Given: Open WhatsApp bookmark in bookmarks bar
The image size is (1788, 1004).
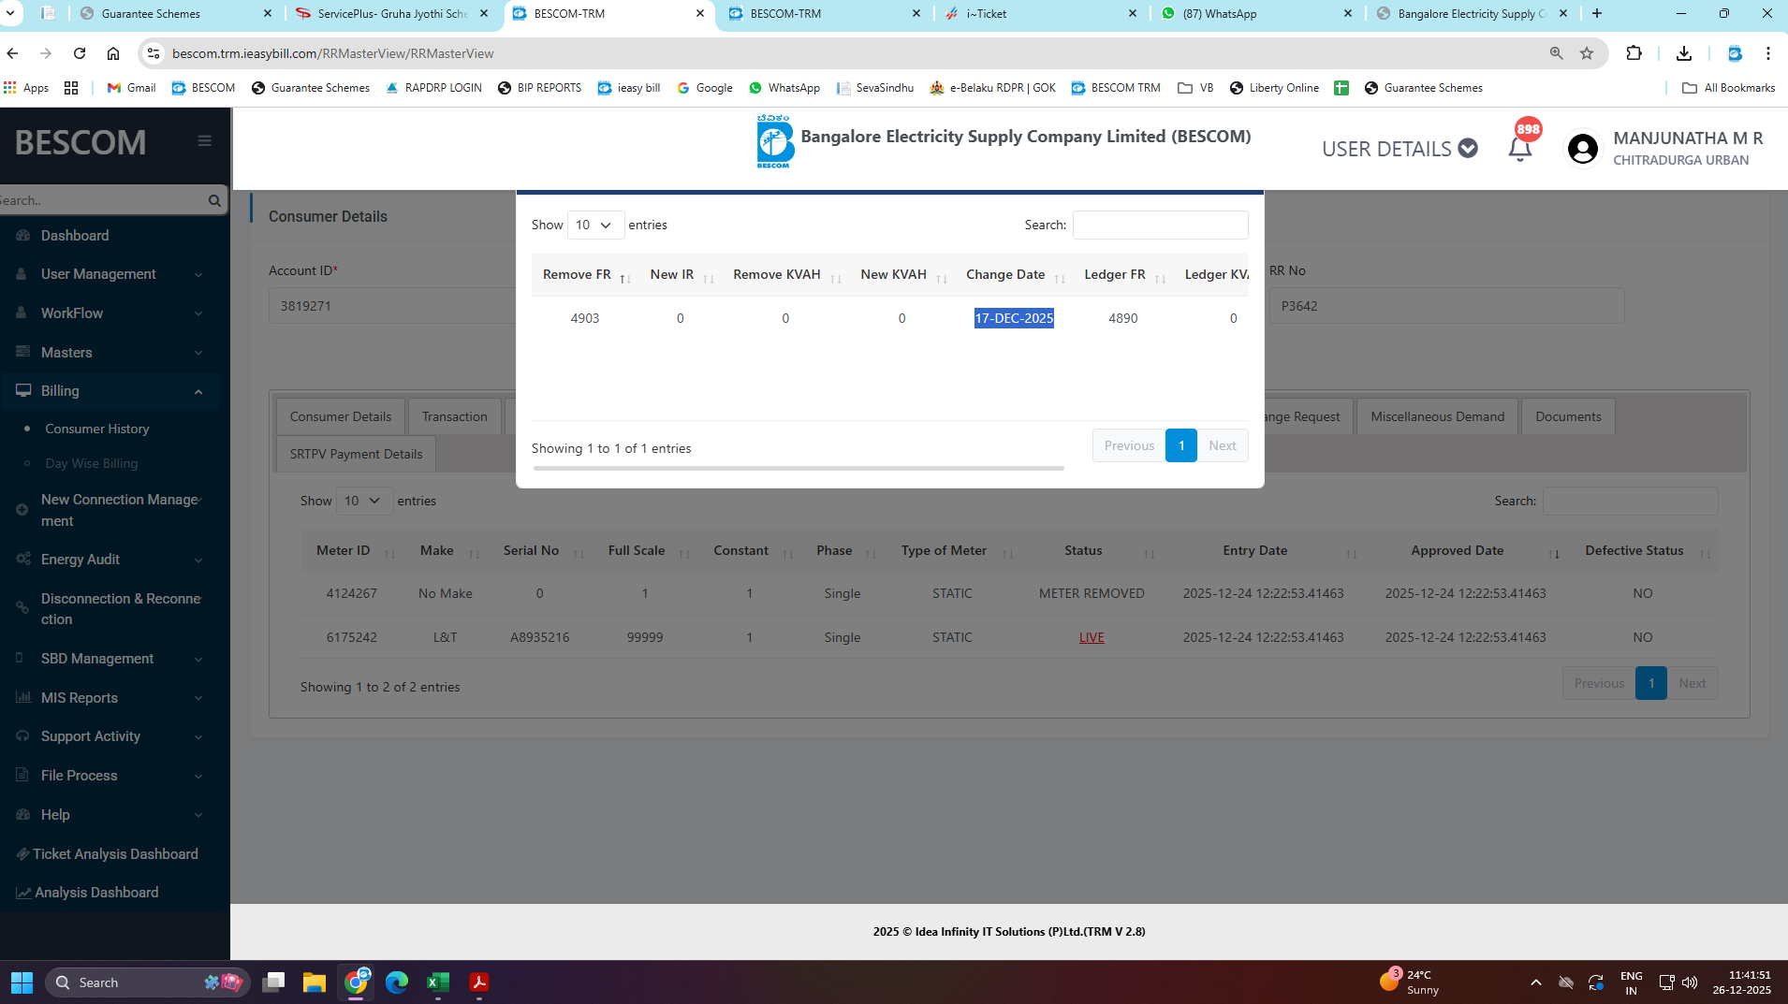Looking at the screenshot, I should [784, 88].
